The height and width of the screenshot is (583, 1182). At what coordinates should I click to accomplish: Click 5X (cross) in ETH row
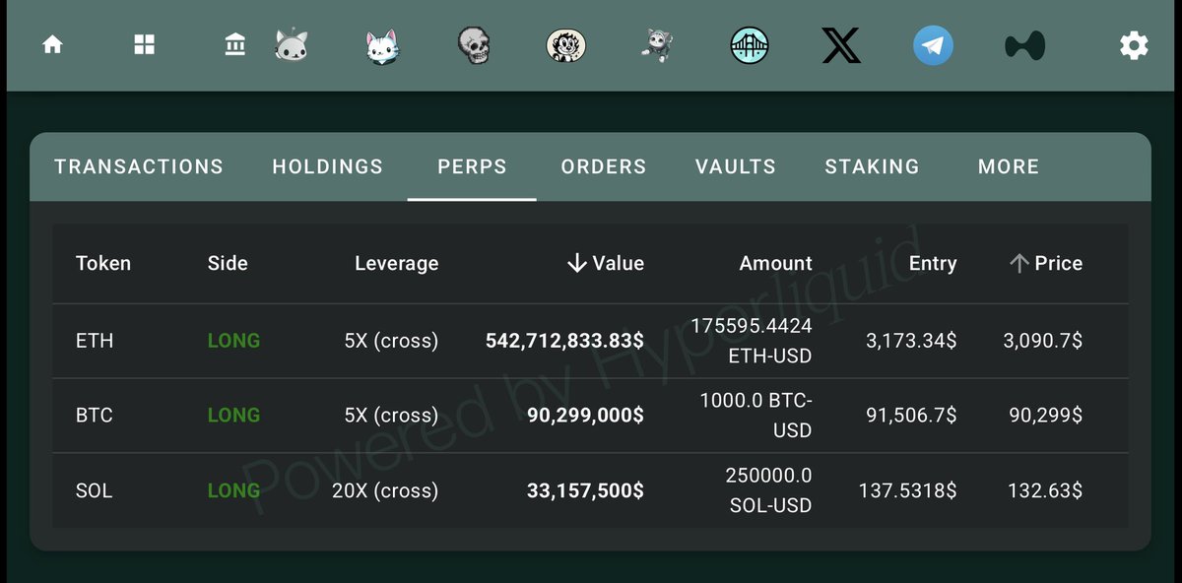pyautogui.click(x=391, y=341)
